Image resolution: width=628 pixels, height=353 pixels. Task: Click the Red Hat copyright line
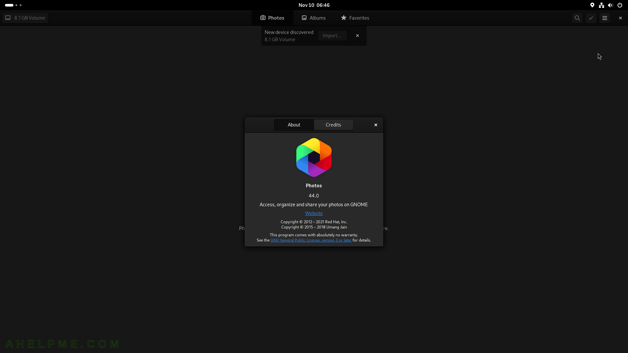(314, 222)
